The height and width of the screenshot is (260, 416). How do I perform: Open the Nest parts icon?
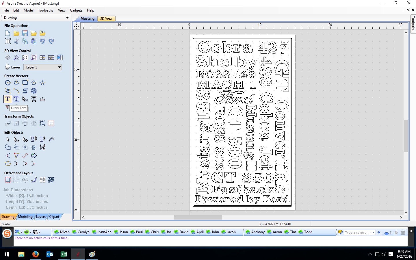point(51,180)
